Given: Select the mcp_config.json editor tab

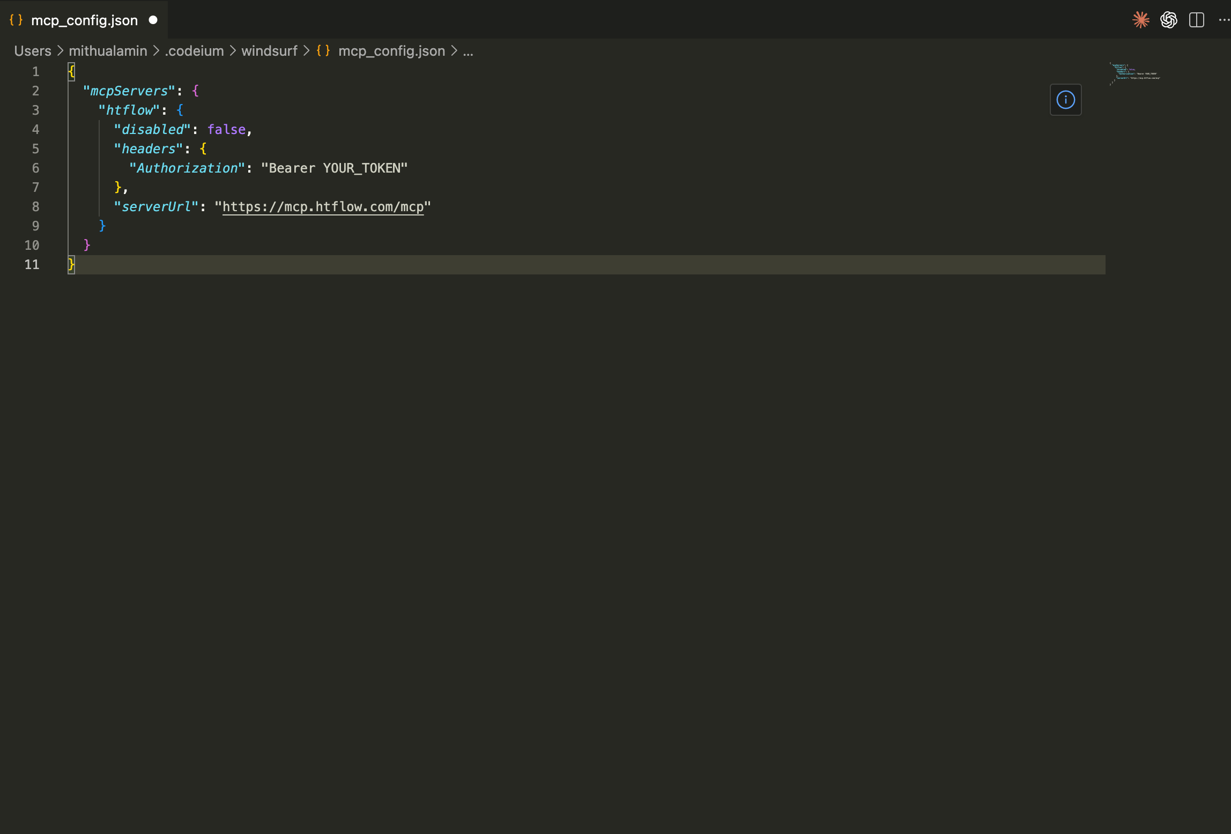Looking at the screenshot, I should coord(84,20).
